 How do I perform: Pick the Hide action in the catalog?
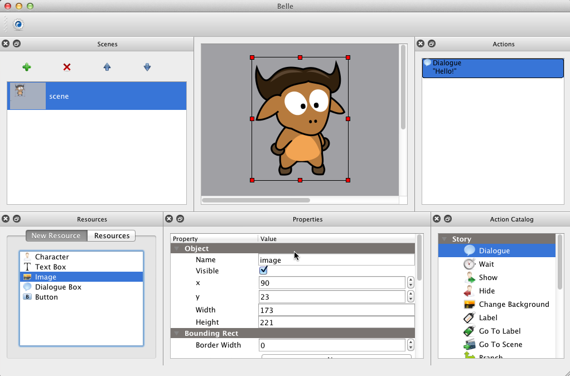(486, 291)
